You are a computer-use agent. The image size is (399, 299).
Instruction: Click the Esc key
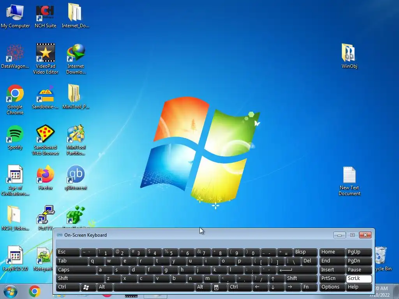coord(68,252)
